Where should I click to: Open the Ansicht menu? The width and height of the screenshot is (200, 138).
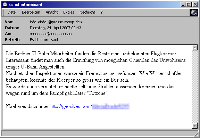coord(51,12)
